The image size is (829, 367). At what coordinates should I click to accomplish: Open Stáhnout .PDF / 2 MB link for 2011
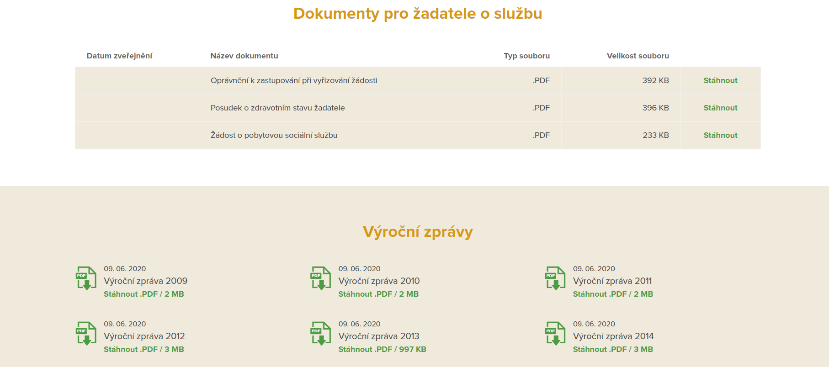tap(613, 294)
